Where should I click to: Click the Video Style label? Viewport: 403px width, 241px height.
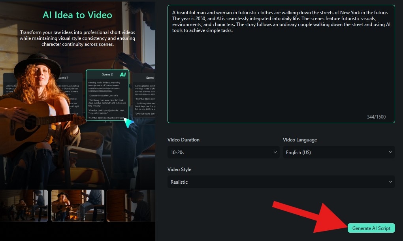click(x=179, y=169)
